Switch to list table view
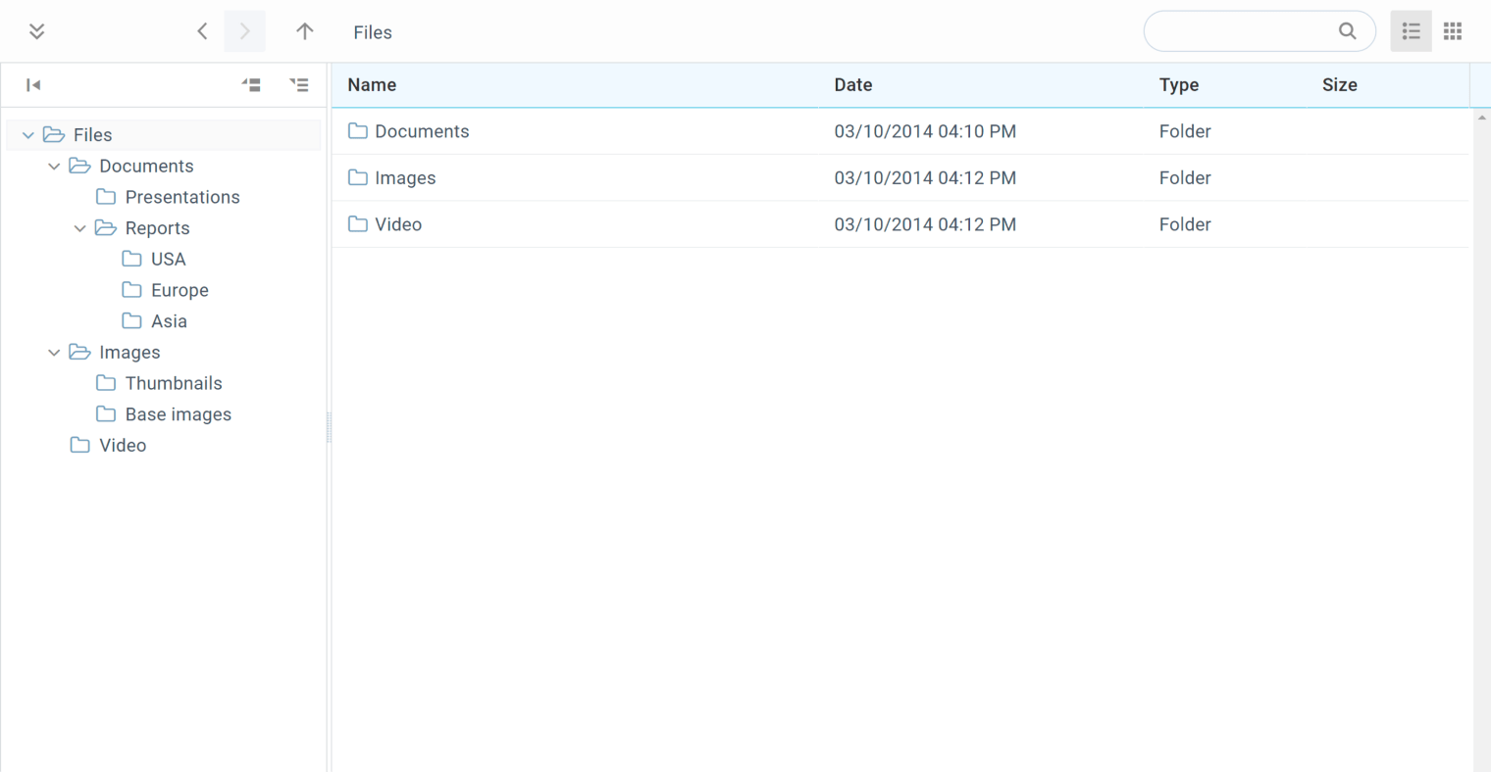 point(1411,31)
